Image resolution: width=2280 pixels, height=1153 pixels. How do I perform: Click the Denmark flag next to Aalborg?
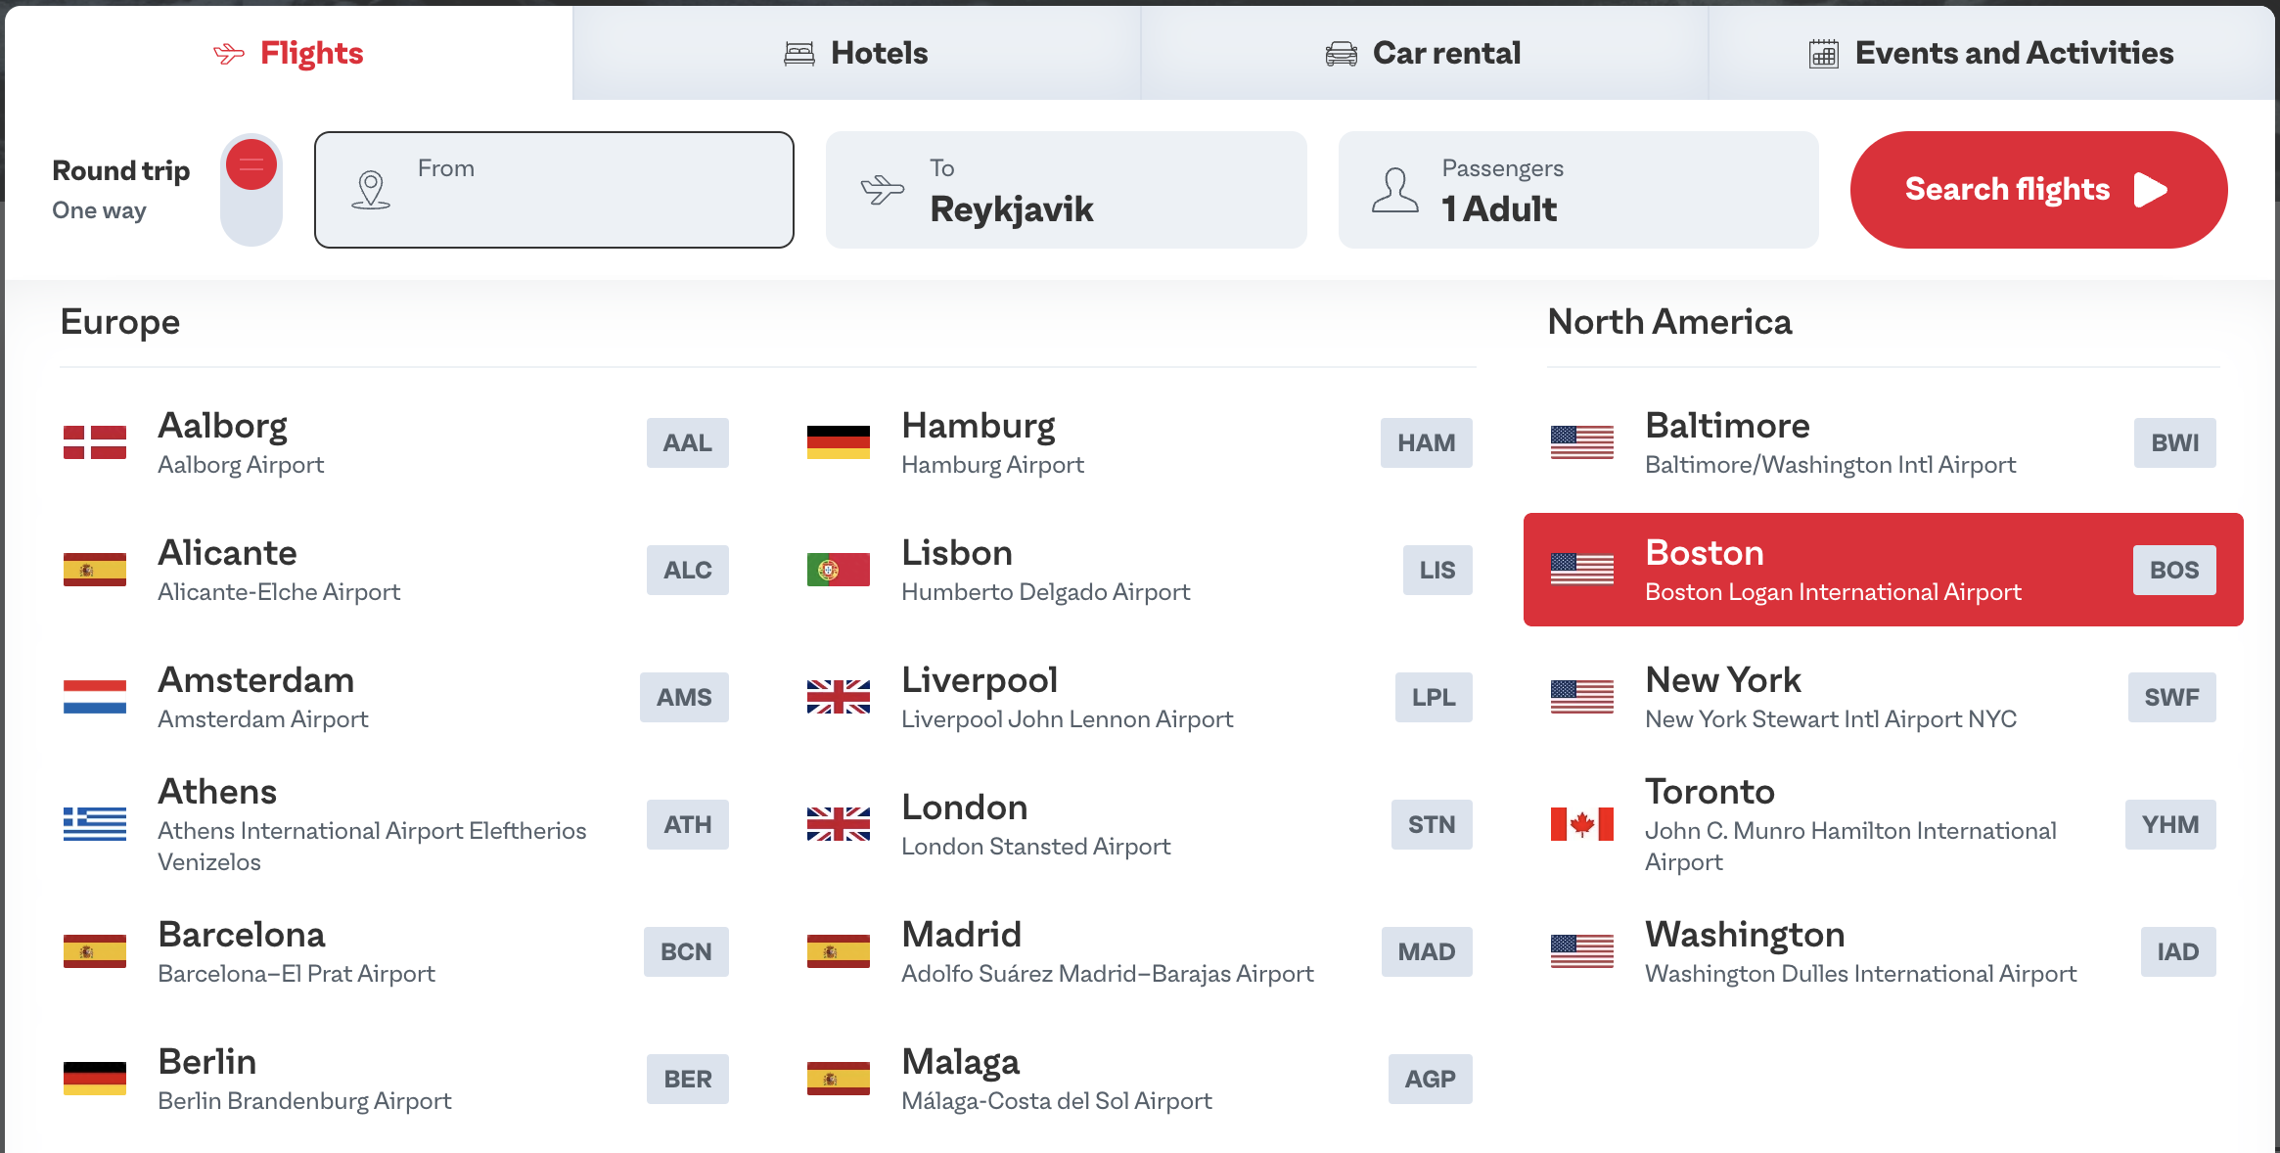coord(95,442)
